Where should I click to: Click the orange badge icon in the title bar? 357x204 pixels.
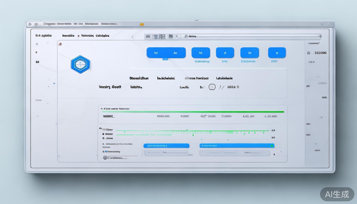(x=142, y=24)
